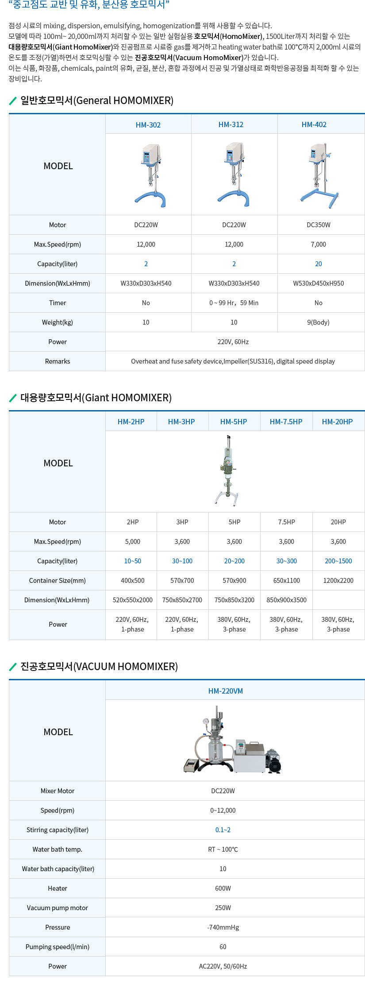The height and width of the screenshot is (985, 365).
Task: Click the 5,000 max speed cell
Action: [x=133, y=542]
